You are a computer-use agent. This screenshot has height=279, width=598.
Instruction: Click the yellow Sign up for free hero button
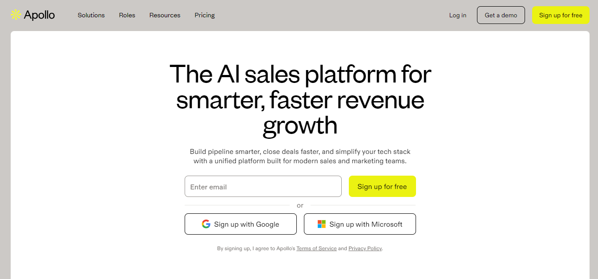[382, 186]
